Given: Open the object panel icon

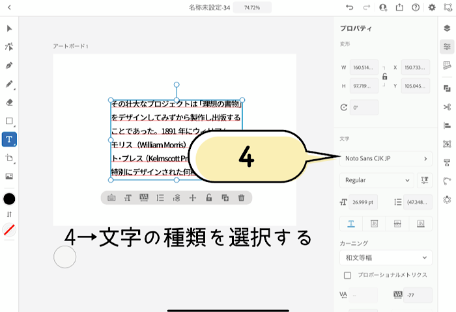Looking at the screenshot, I should [448, 144].
